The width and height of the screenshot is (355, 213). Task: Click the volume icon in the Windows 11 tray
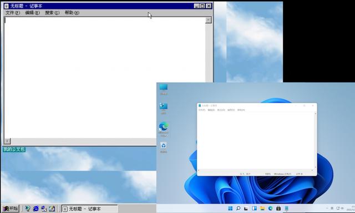pyautogui.click(x=342, y=208)
